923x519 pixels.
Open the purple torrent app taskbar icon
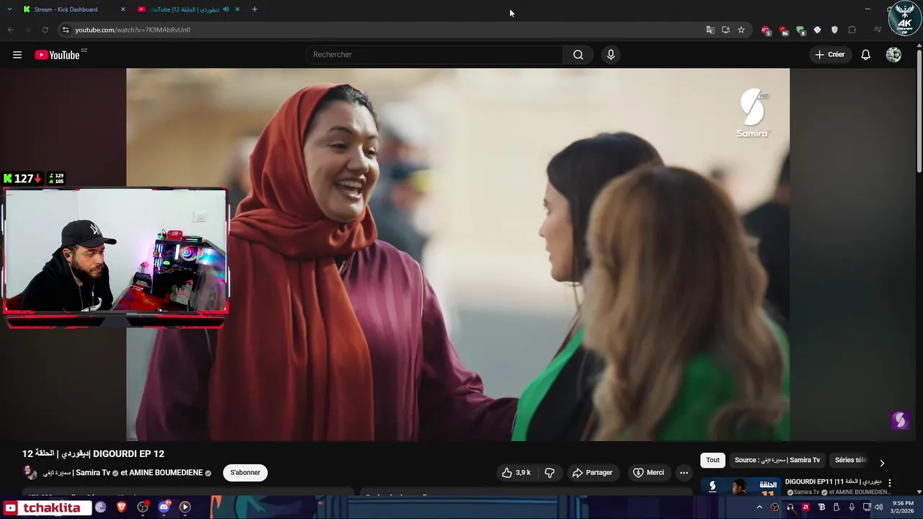100,507
